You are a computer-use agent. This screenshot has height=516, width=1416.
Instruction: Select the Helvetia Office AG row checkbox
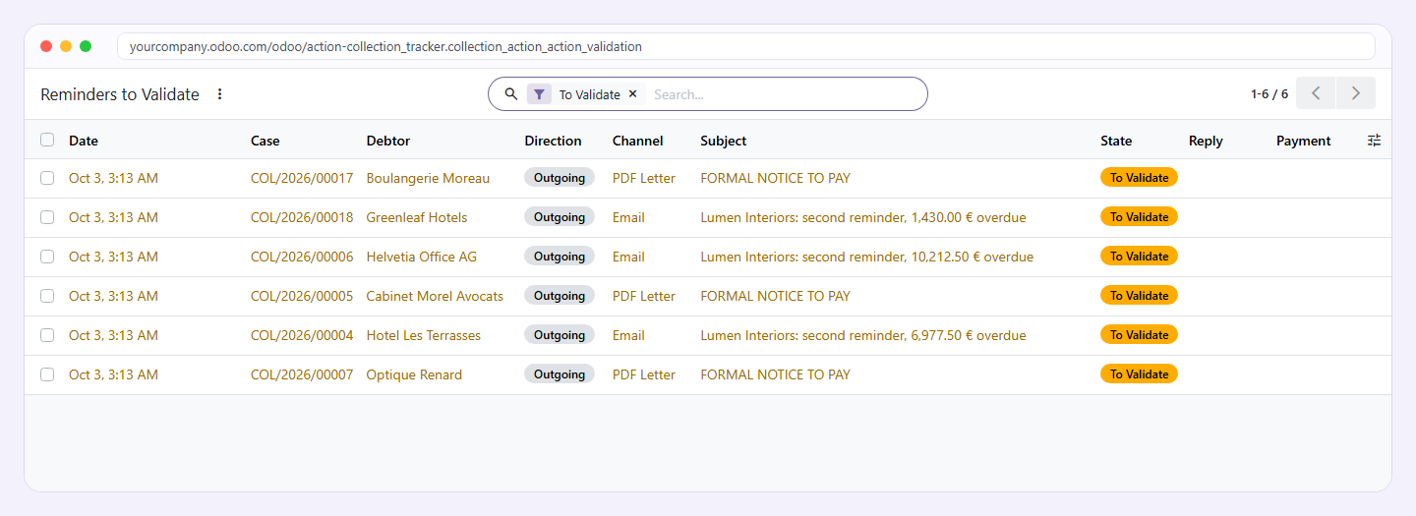(47, 257)
